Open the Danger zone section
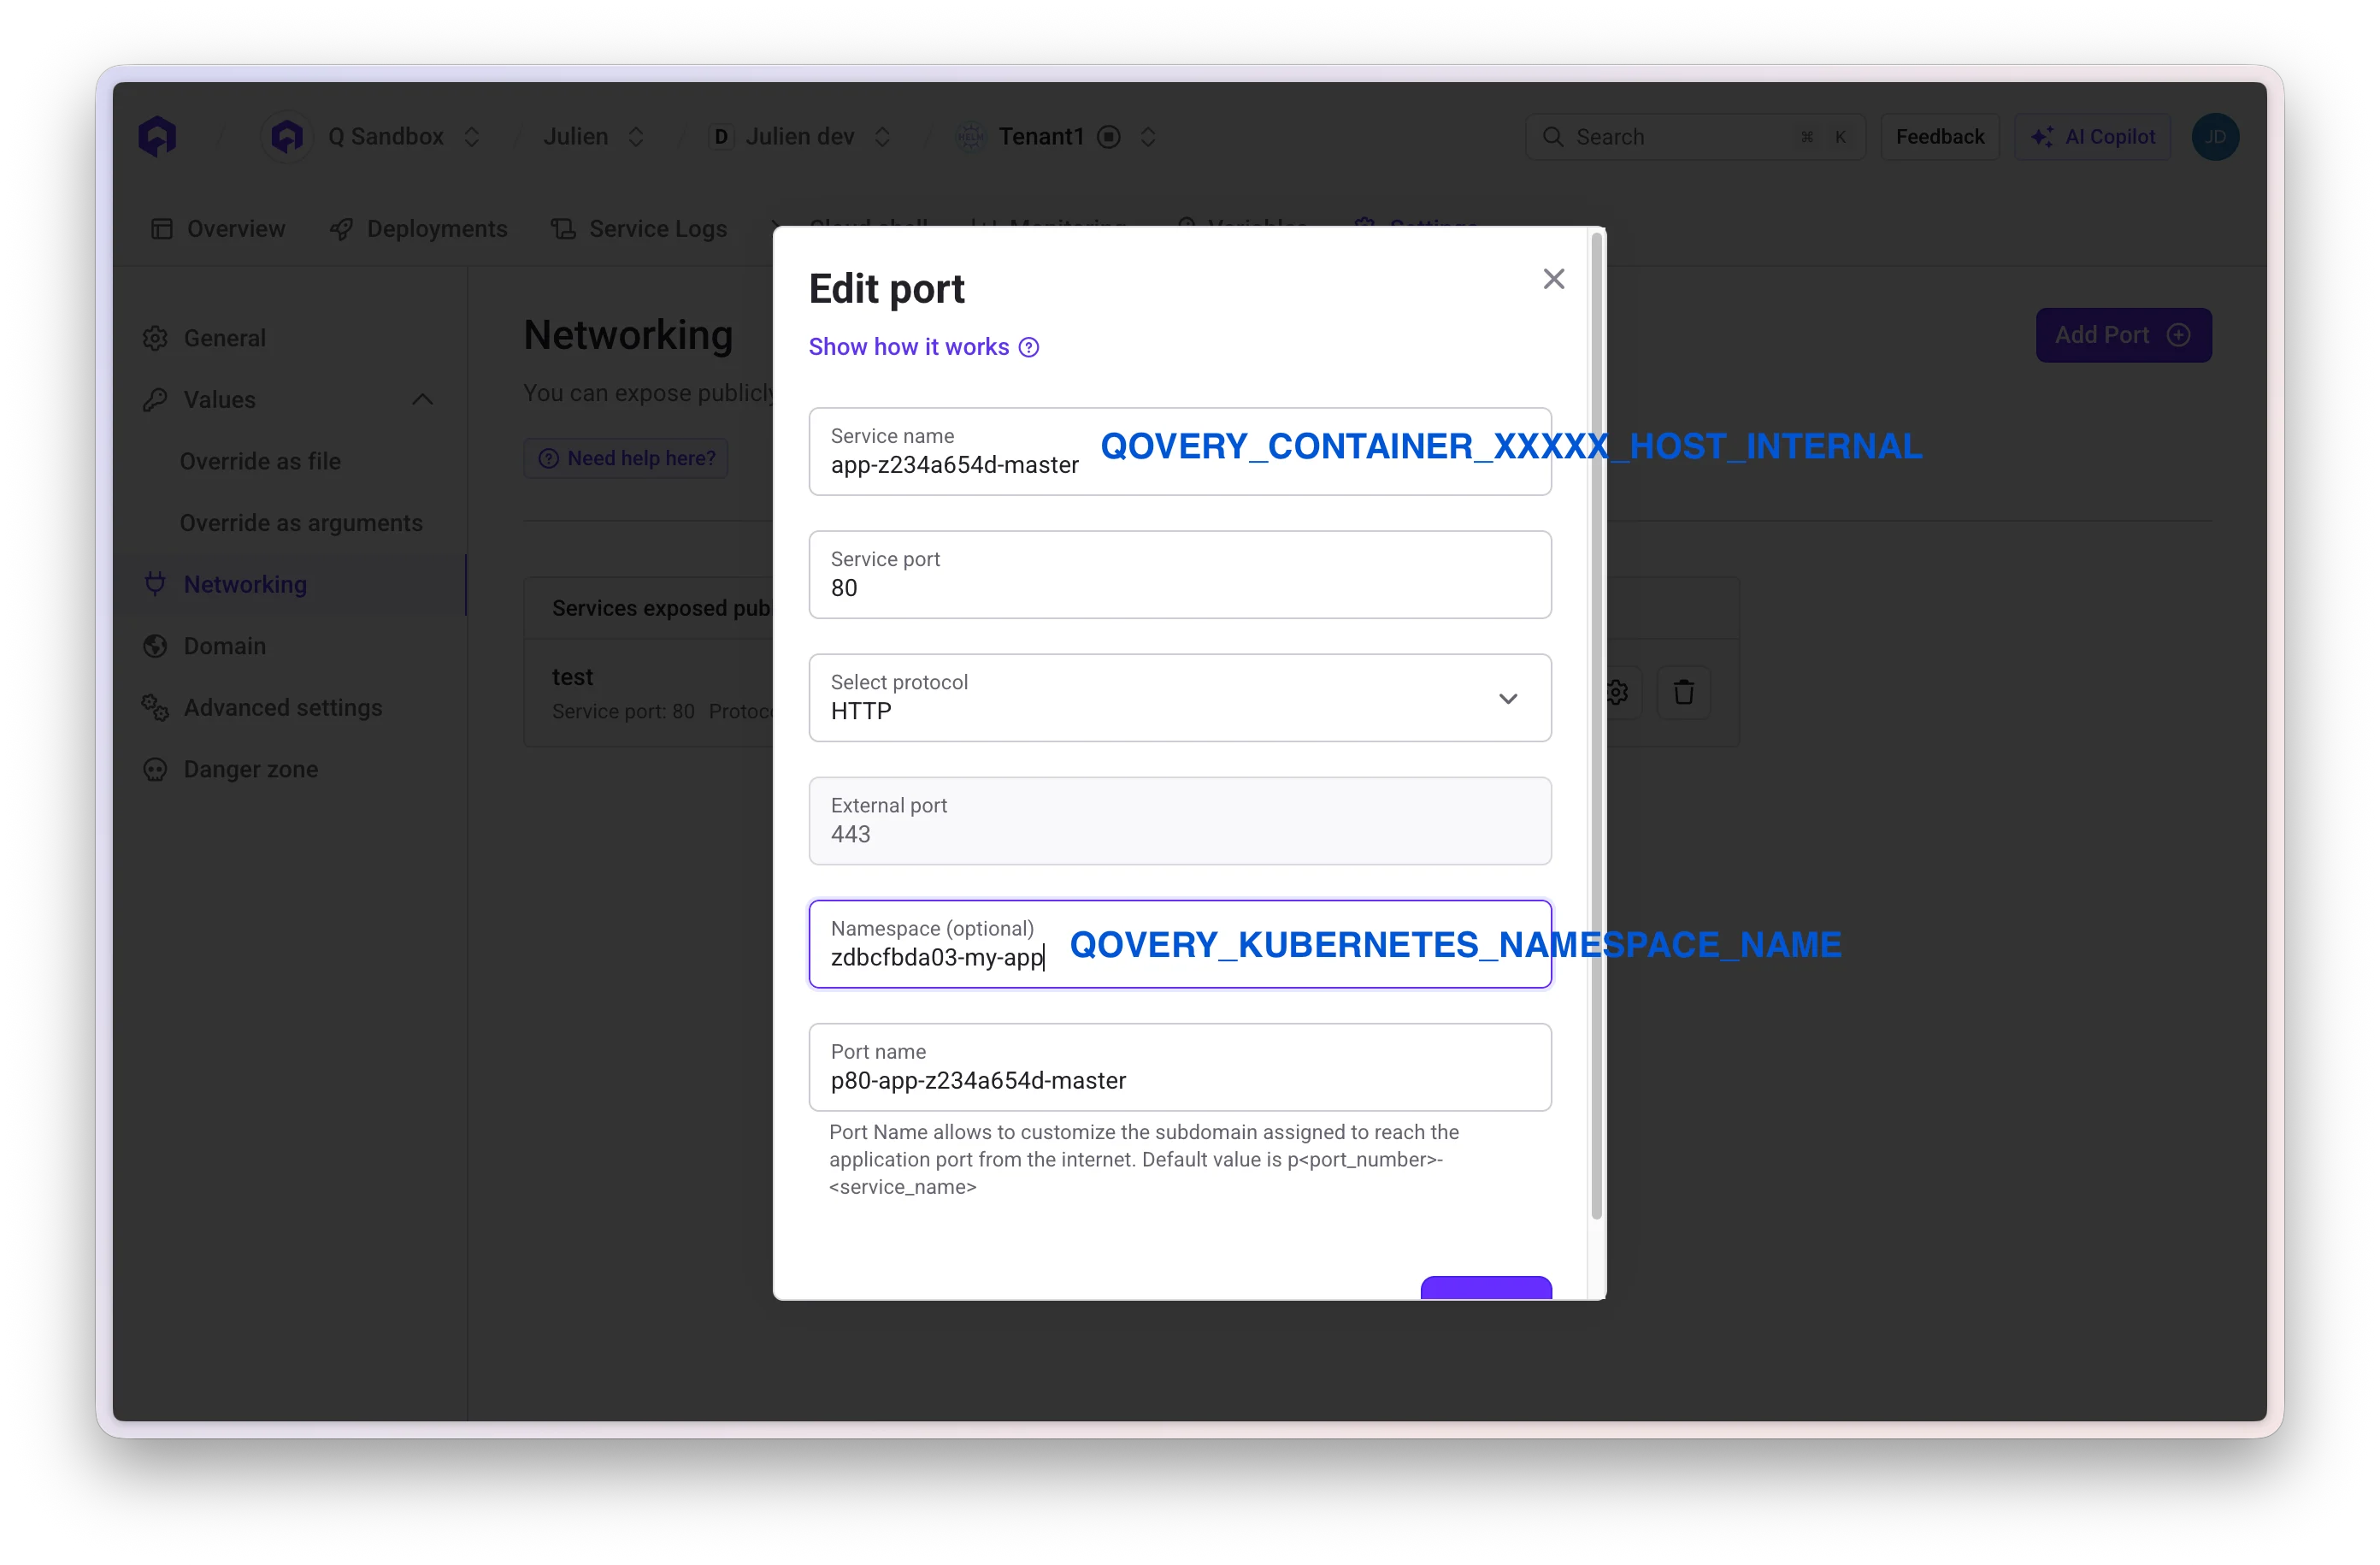 250,769
